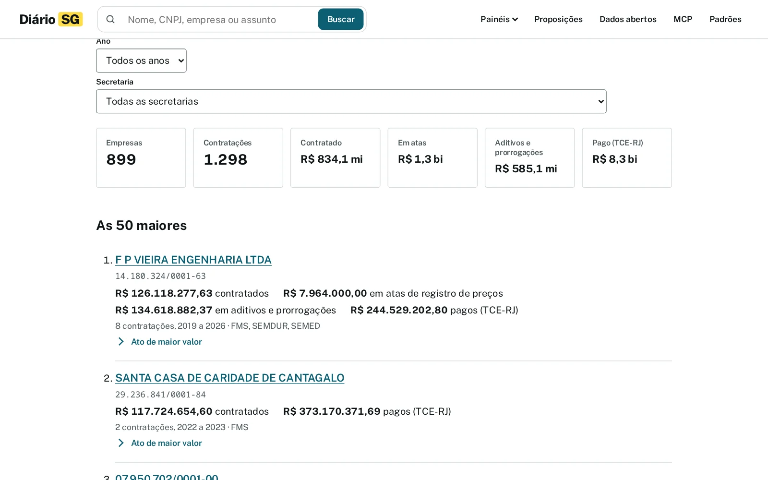Click the Secretaria label
This screenshot has width=768, height=480.
pyautogui.click(x=115, y=82)
